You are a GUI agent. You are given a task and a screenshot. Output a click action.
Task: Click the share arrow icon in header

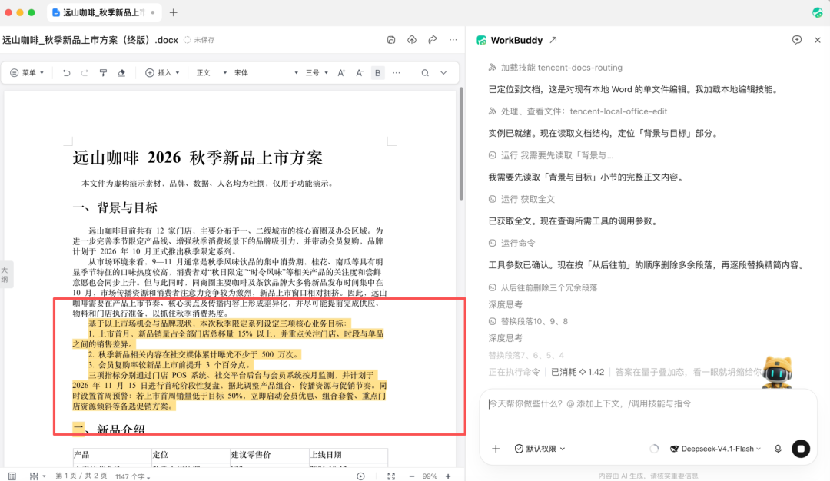[x=433, y=40]
